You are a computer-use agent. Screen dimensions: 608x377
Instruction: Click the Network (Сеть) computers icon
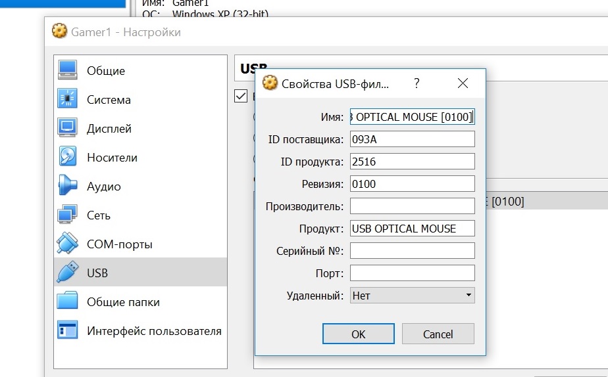(x=68, y=215)
